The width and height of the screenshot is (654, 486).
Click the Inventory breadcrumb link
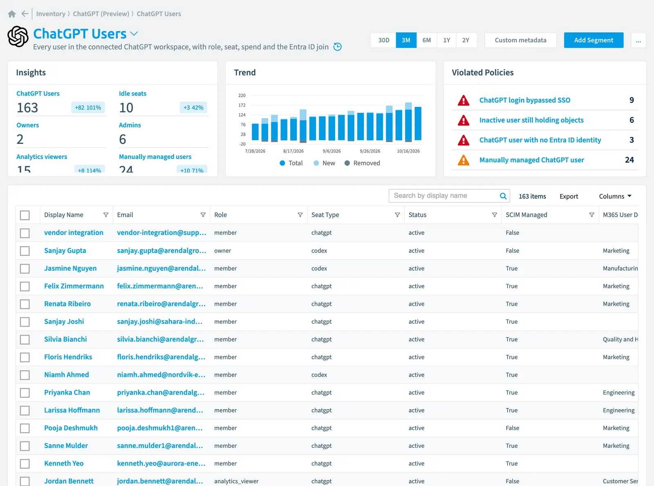51,14
